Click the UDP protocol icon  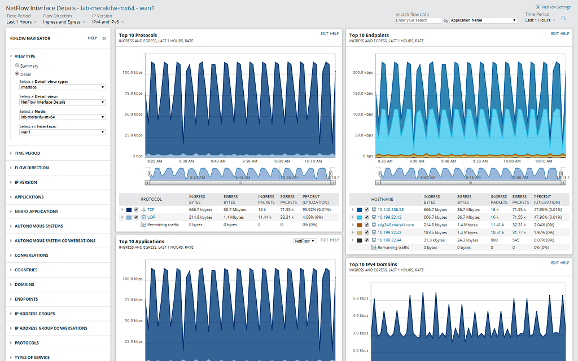pyautogui.click(x=143, y=217)
